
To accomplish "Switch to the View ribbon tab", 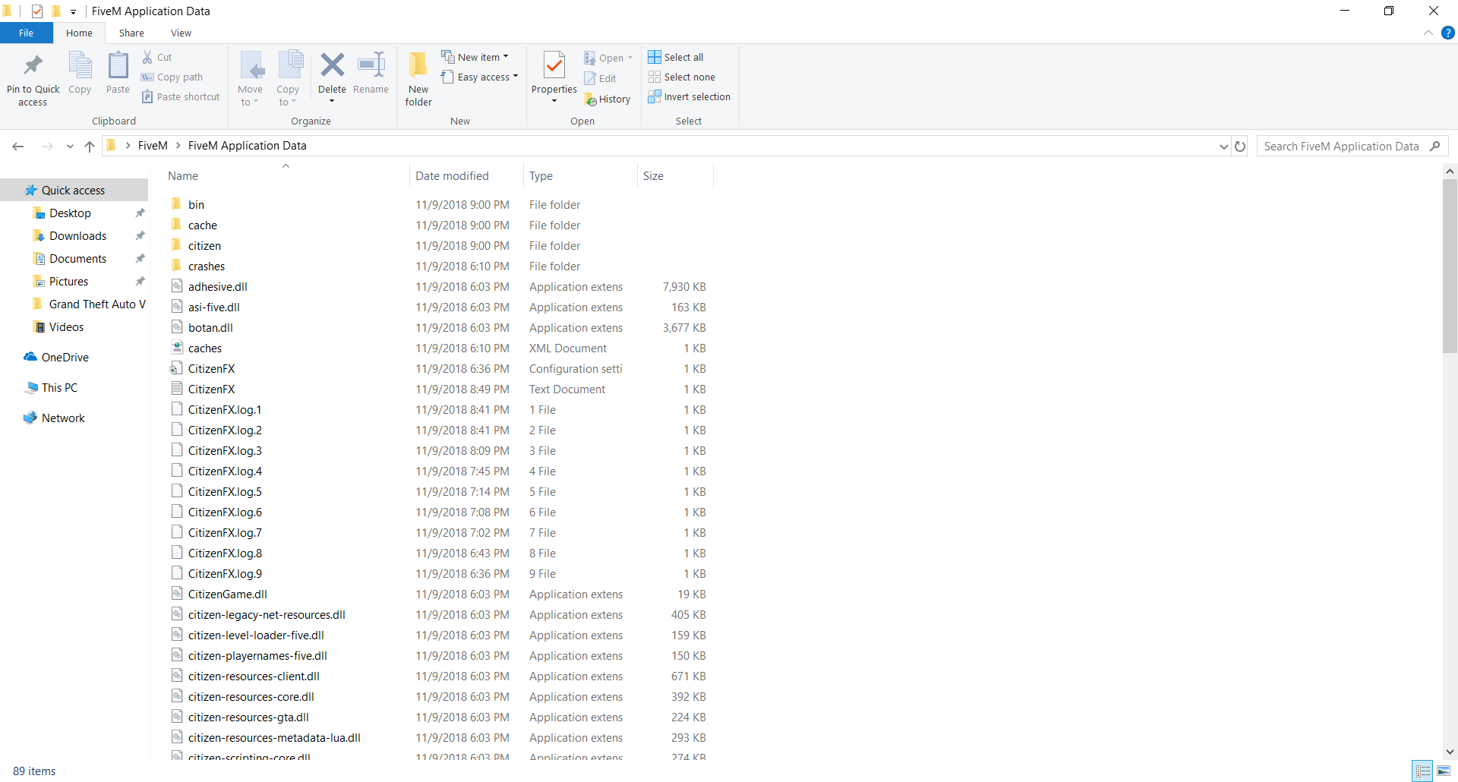I will pos(181,33).
